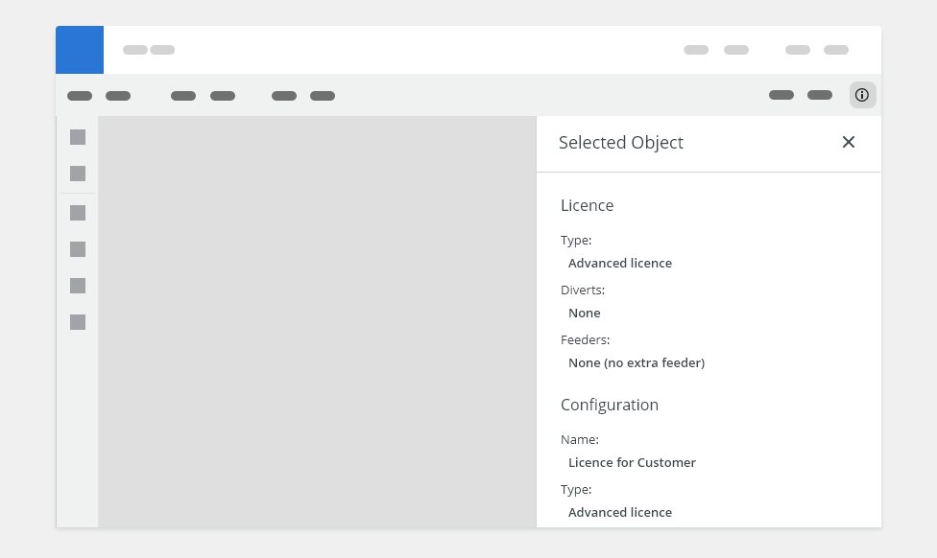Close the Selected Object panel
Viewport: 937px width, 558px height.
pyautogui.click(x=848, y=142)
